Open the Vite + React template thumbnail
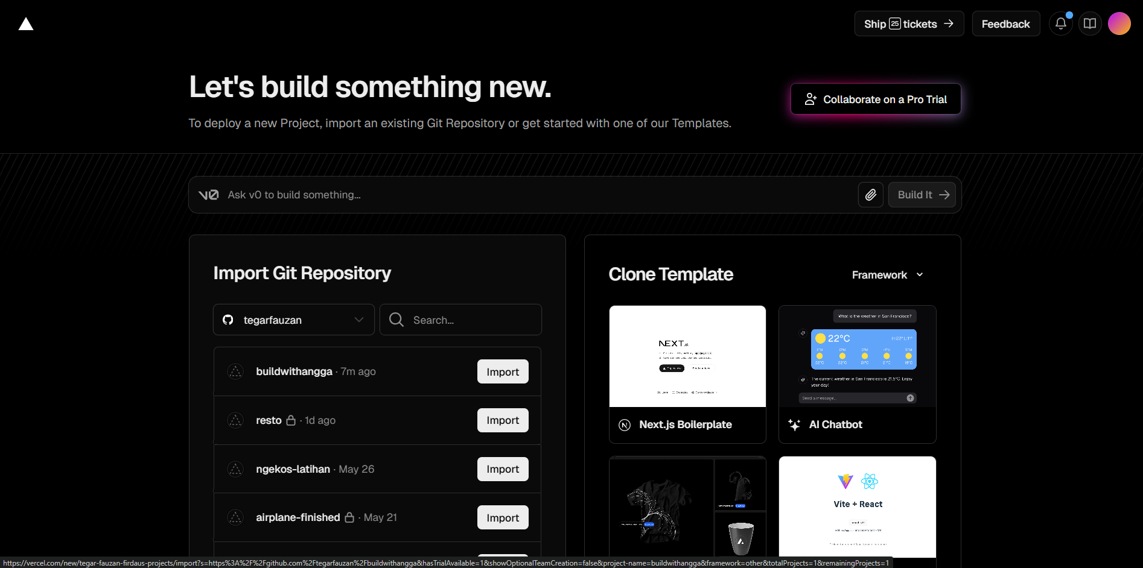The width and height of the screenshot is (1143, 568). 858,507
